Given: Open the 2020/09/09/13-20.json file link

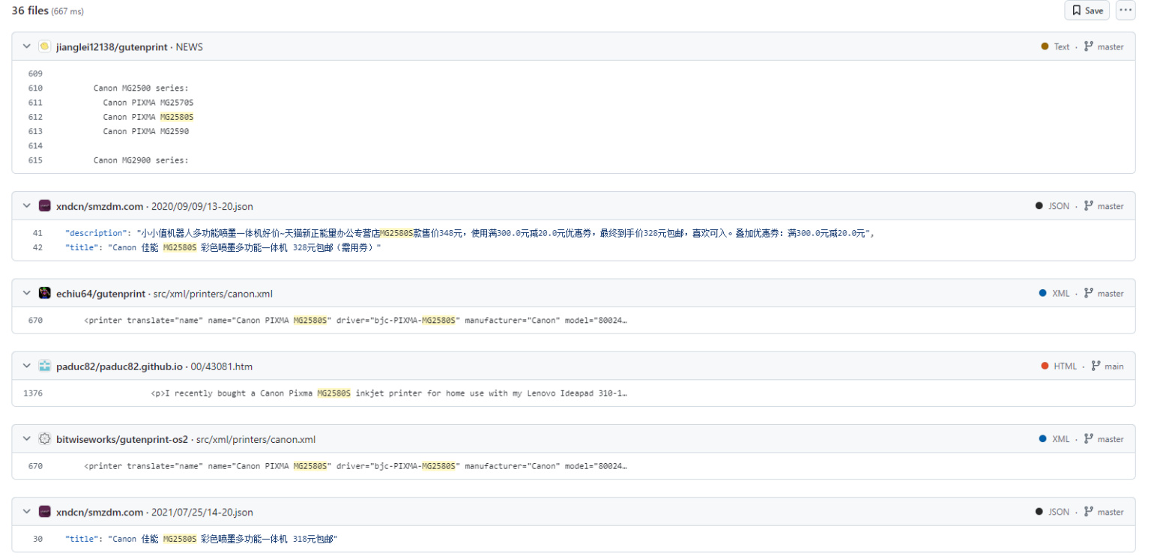Looking at the screenshot, I should click(202, 206).
